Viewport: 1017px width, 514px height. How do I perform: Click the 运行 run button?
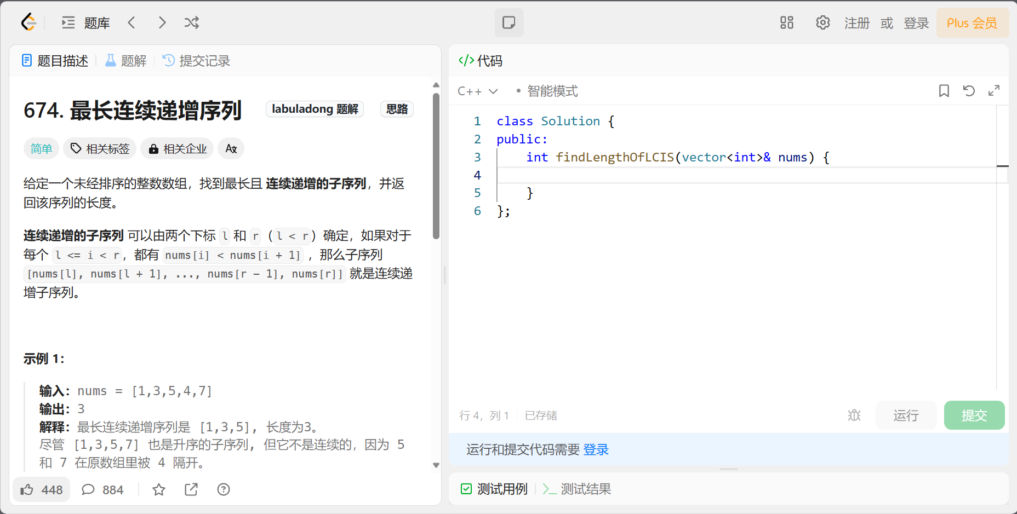(906, 415)
